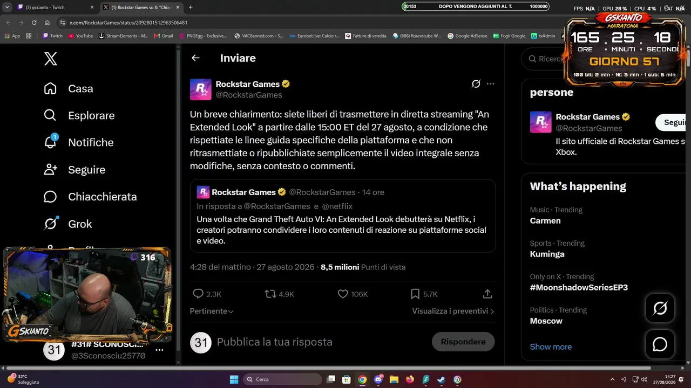Screen dimensions: 691x388
Task: Click the 8,5 milioni view count
Action: click(x=363, y=267)
